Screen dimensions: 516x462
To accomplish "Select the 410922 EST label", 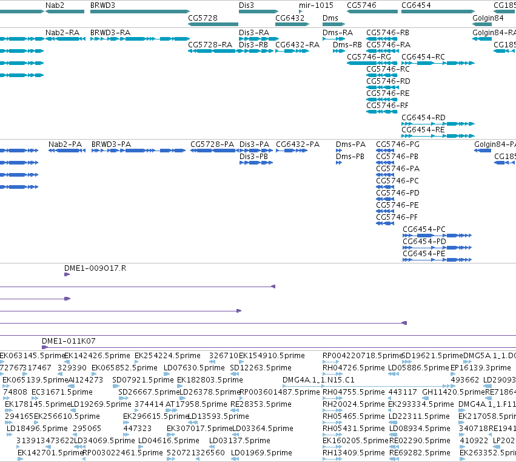I will [474, 441].
